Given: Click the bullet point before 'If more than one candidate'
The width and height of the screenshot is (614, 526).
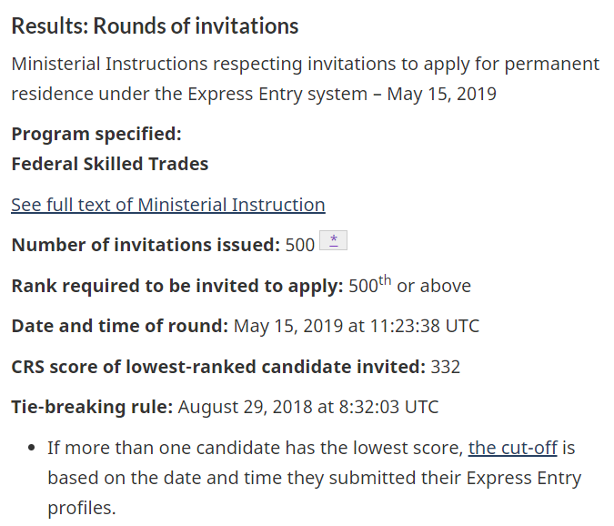Looking at the screenshot, I should pyautogui.click(x=33, y=449).
